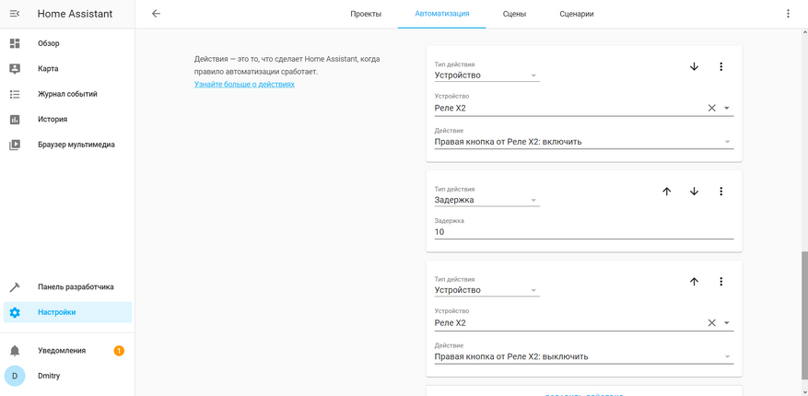
Task: Open История in the sidebar
Action: 67,120
